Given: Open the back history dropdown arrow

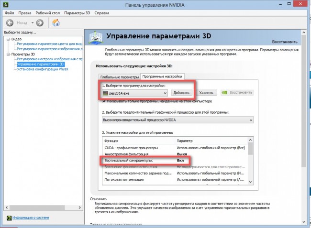Looking at the screenshot, I should 33,22.
